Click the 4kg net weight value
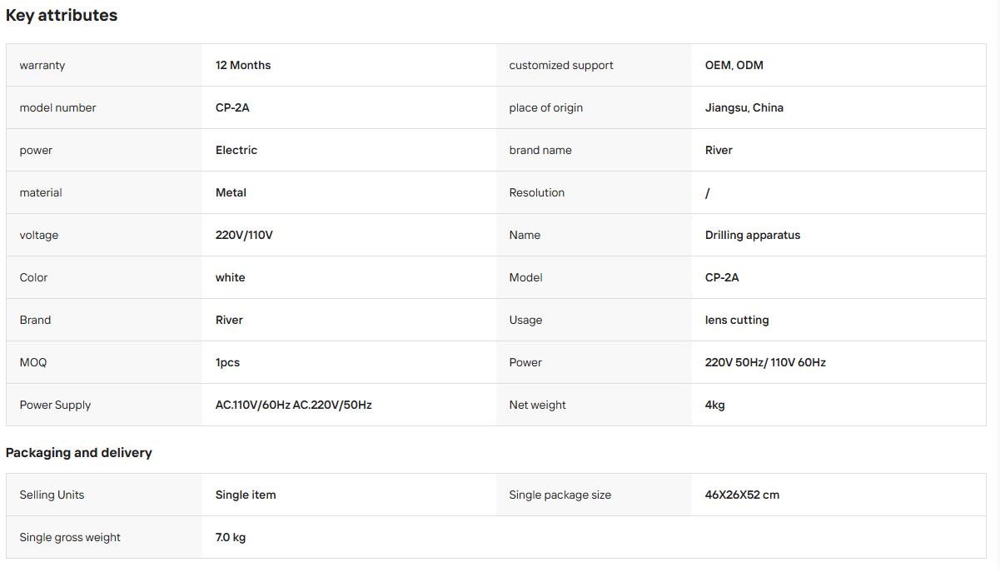The width and height of the screenshot is (1000, 572). tap(715, 405)
